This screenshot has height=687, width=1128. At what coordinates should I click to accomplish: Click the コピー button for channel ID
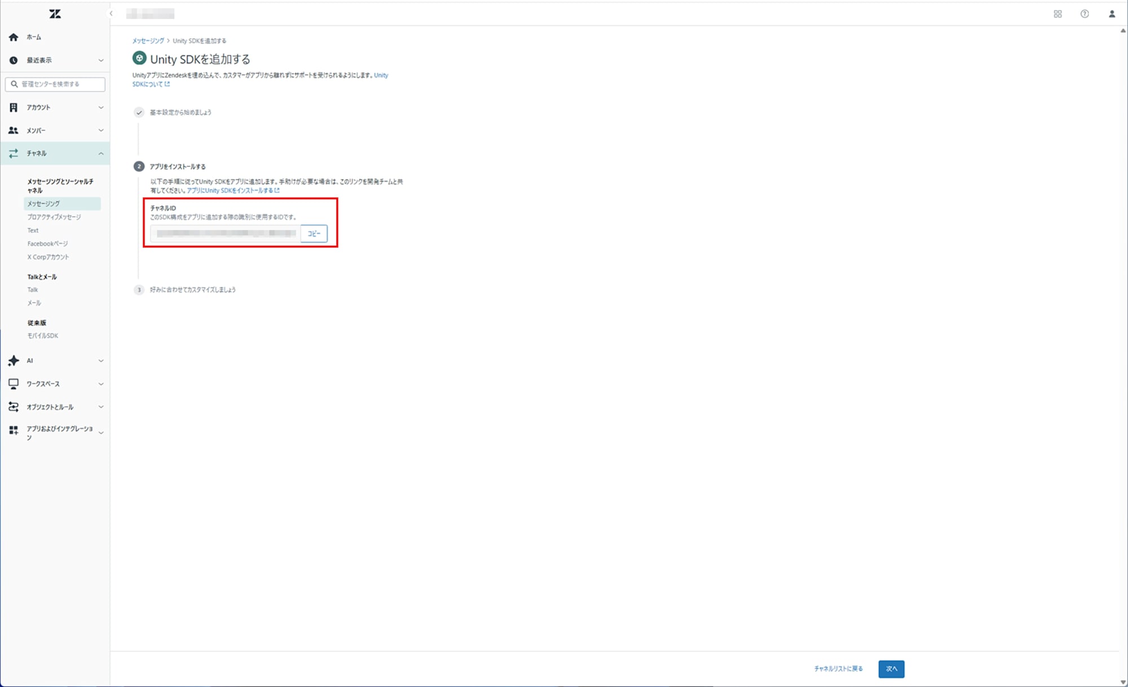314,233
